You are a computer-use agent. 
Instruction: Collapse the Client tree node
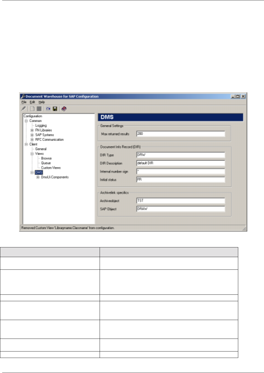point(26,144)
